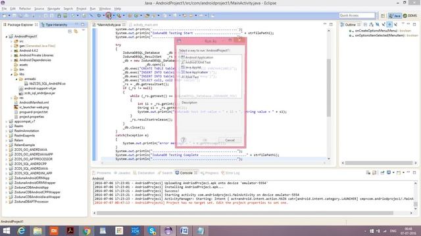Open the Javadoc tab

[x=122, y=173]
